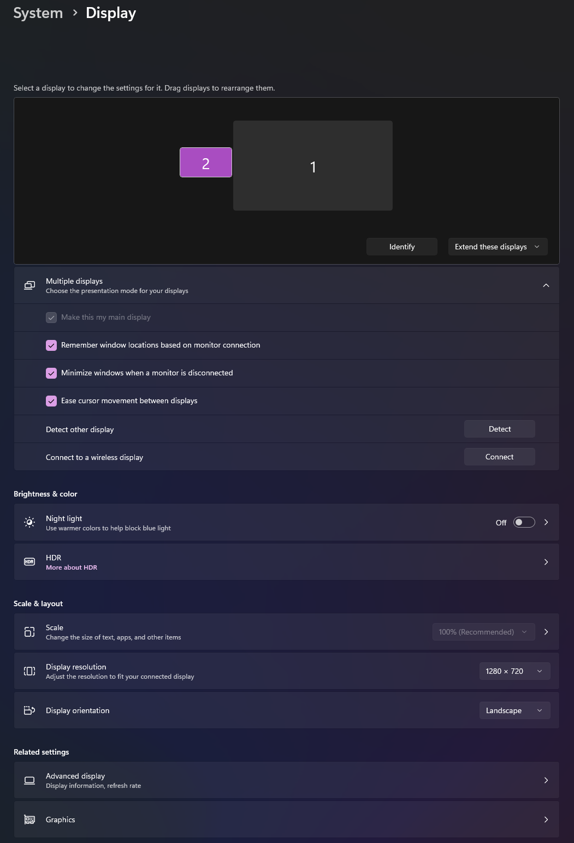Open the 1280 × 720 resolution dropdown
574x843 pixels.
(x=514, y=671)
